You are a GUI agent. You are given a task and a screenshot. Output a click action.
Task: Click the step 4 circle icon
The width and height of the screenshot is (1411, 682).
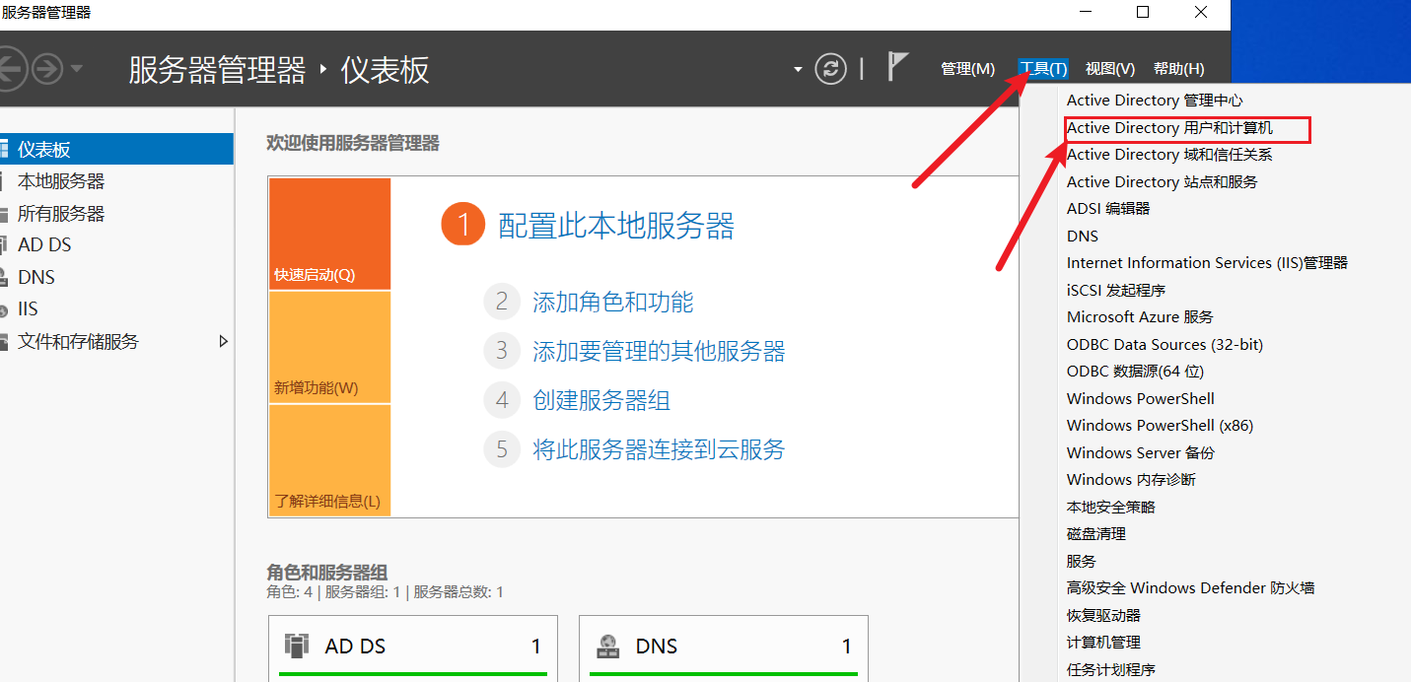tap(502, 400)
